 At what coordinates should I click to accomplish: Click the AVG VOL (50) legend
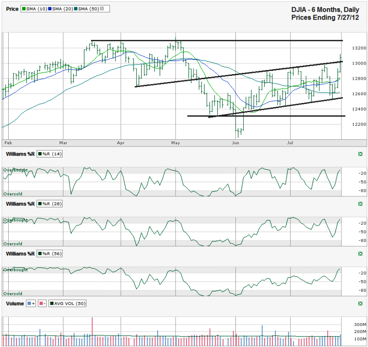[x=67, y=304]
